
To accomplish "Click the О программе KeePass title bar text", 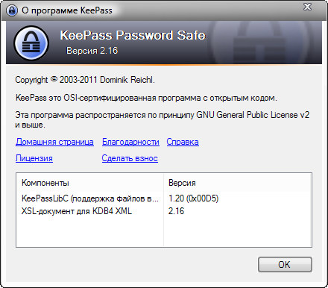I will pos(67,10).
